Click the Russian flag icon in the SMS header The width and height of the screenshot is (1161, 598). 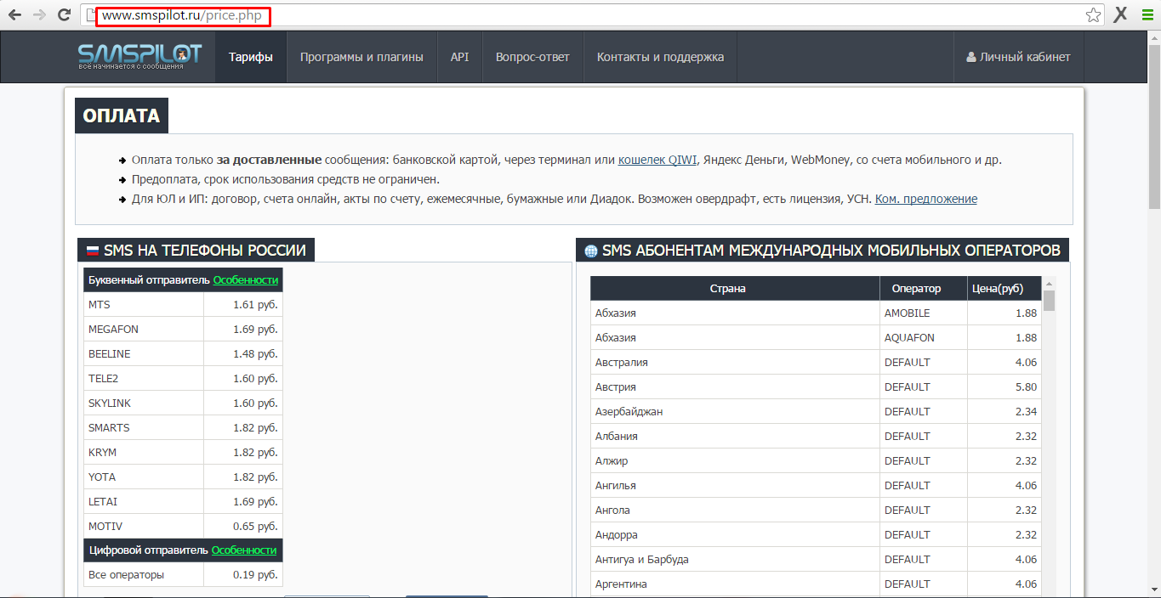pos(92,251)
